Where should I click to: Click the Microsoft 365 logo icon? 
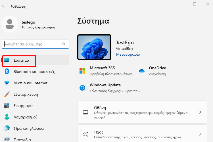tap(82, 71)
